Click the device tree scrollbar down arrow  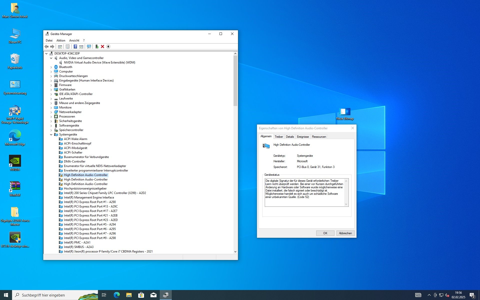coord(235,252)
